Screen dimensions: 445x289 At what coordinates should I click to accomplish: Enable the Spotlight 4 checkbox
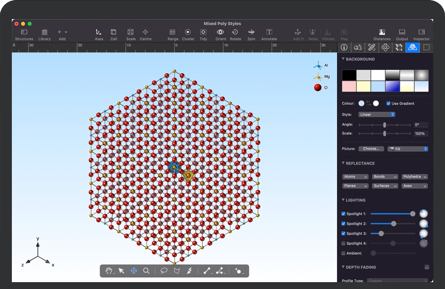344,243
